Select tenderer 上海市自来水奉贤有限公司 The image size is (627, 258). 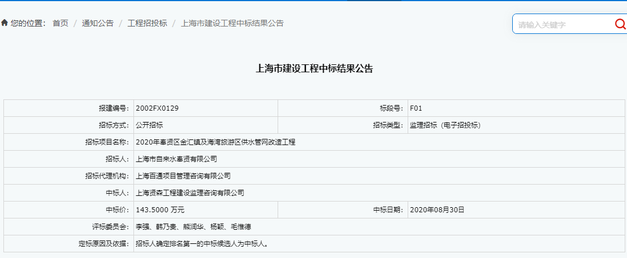[176, 159]
